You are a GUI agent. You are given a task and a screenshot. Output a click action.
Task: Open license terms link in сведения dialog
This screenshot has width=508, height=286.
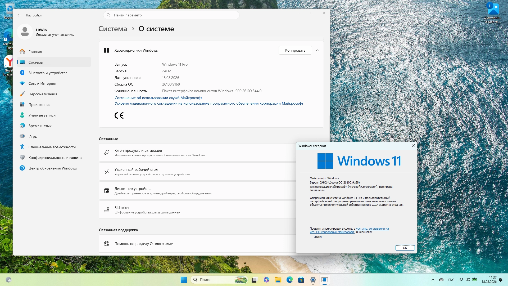pos(349,230)
